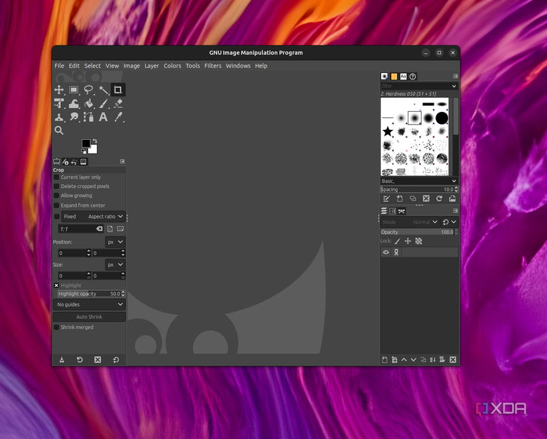
Task: Lower layer with down arrow
Action: [413, 360]
